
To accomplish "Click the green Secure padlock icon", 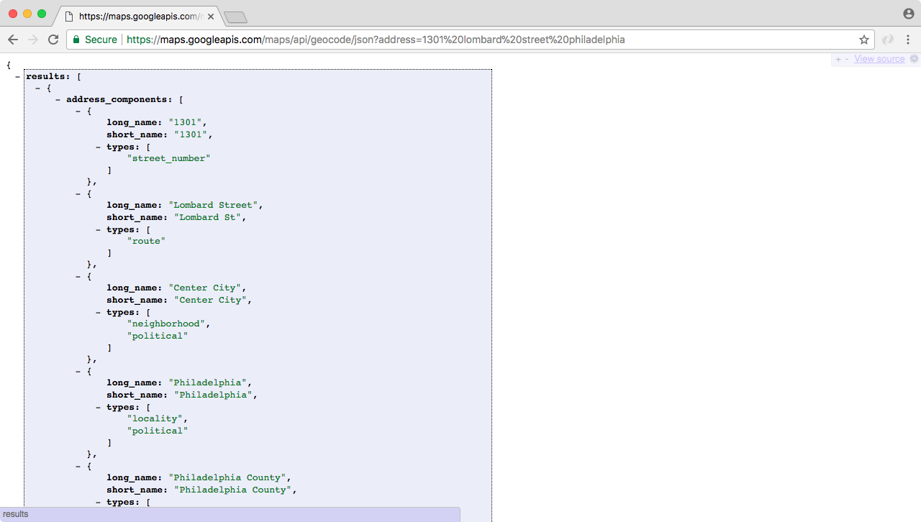I will click(76, 40).
